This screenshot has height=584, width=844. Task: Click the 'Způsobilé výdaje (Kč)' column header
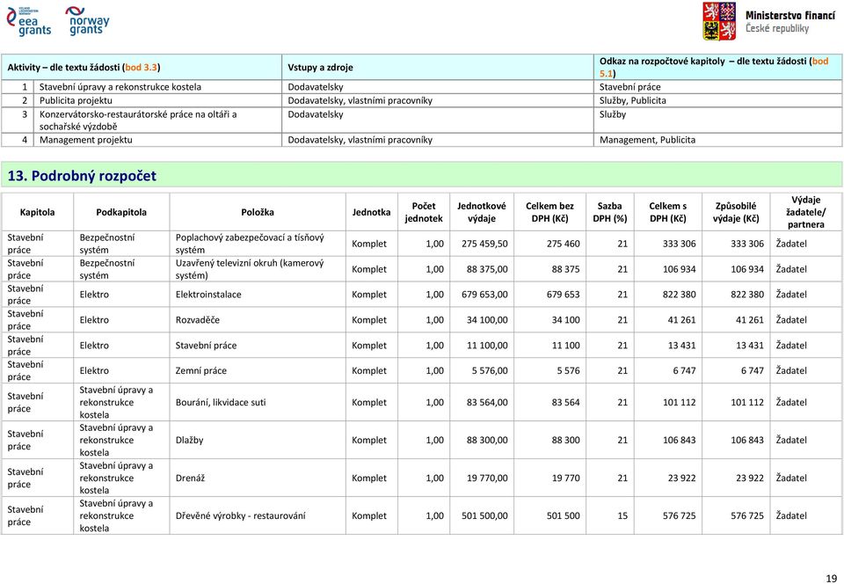[736, 212]
